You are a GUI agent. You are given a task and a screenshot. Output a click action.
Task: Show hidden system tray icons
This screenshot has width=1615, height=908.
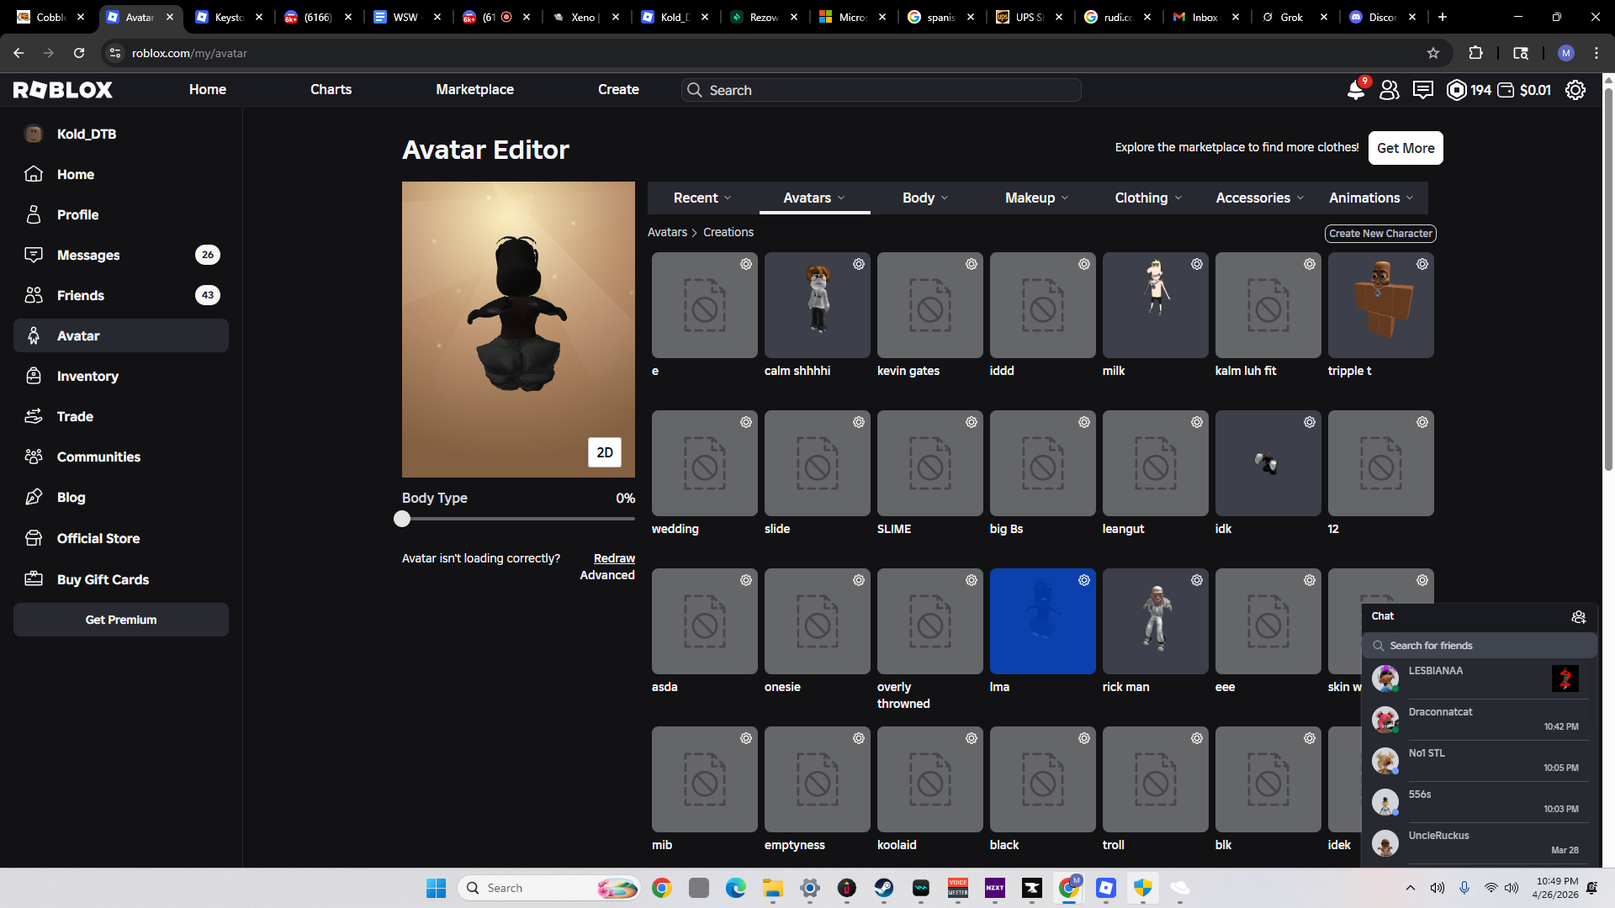coord(1411,888)
